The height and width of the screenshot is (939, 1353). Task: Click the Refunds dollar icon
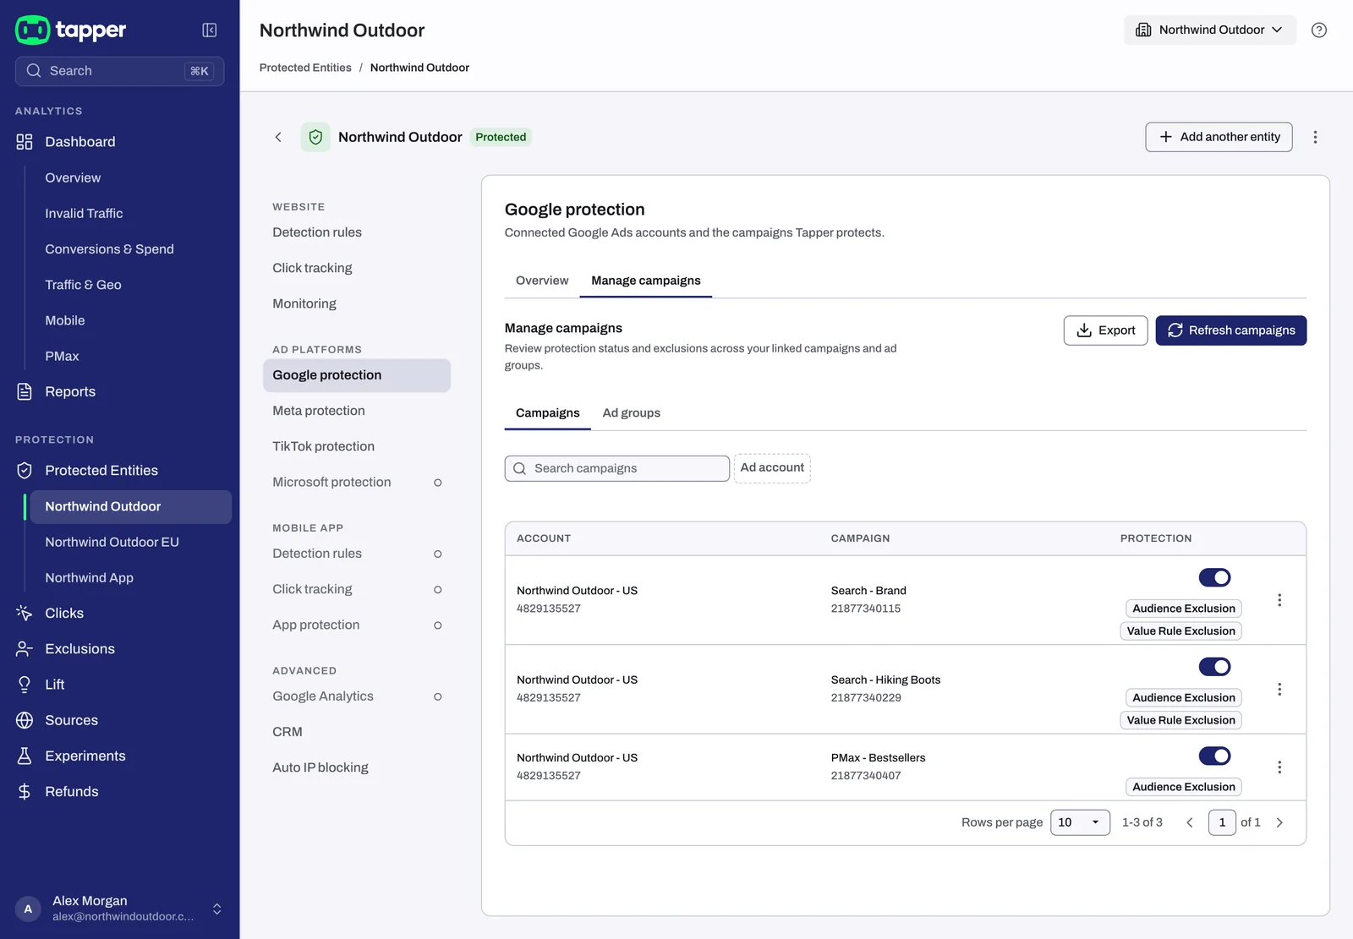(x=25, y=792)
